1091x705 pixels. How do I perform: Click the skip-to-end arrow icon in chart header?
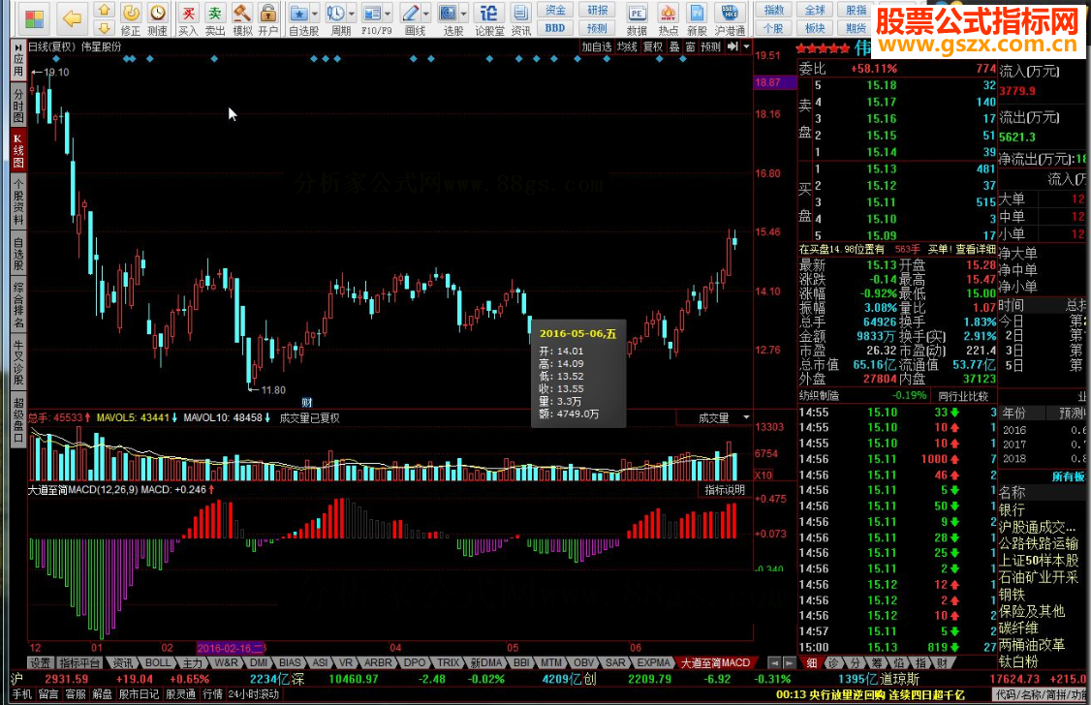pyautogui.click(x=733, y=46)
